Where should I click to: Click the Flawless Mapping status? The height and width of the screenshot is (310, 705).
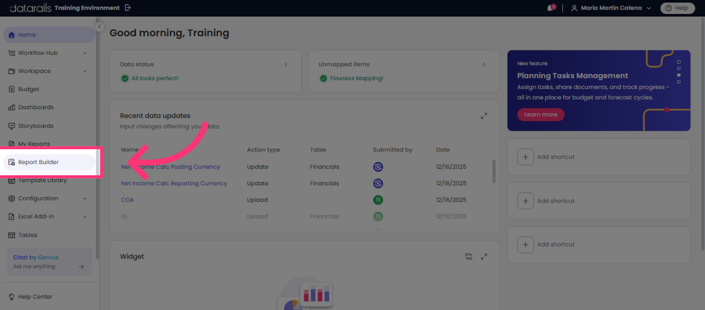point(351,78)
